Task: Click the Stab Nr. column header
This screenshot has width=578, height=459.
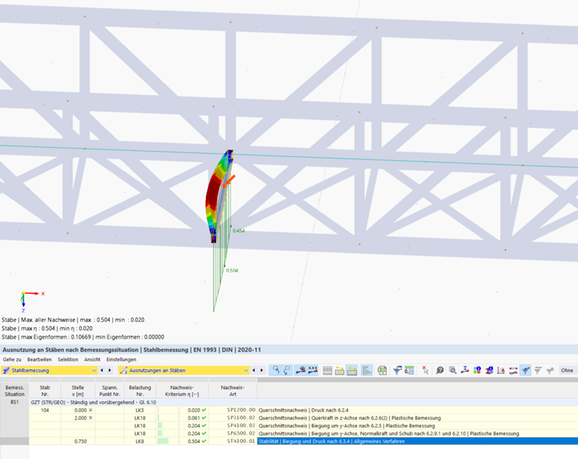Action: pyautogui.click(x=45, y=390)
